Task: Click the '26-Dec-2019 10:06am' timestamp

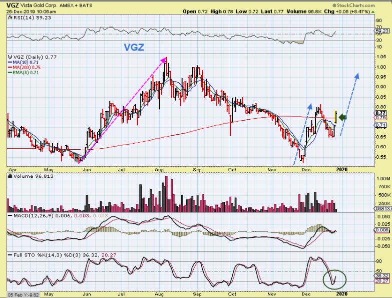Action: point(31,12)
